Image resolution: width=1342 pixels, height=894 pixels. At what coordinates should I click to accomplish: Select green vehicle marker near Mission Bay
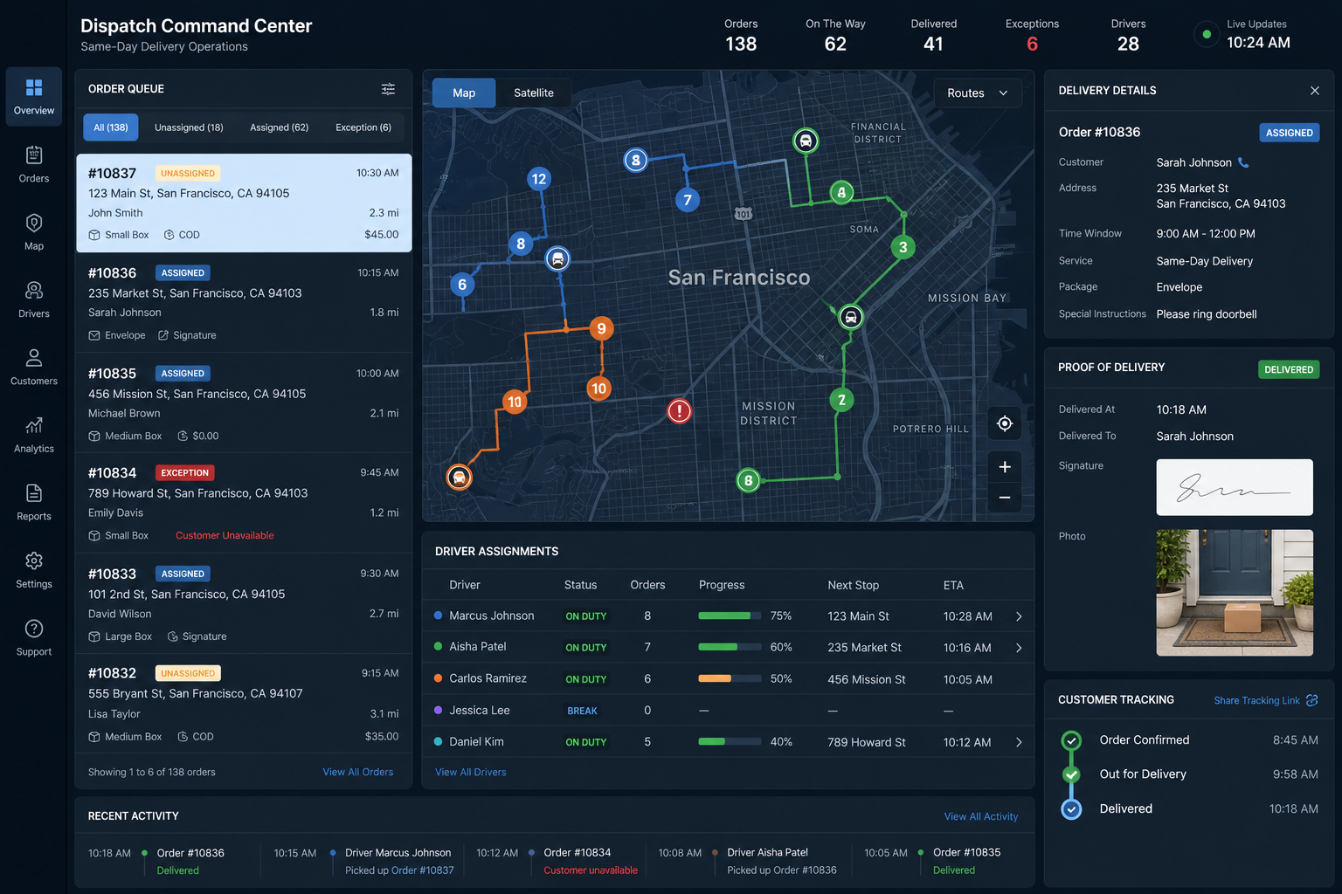850,317
